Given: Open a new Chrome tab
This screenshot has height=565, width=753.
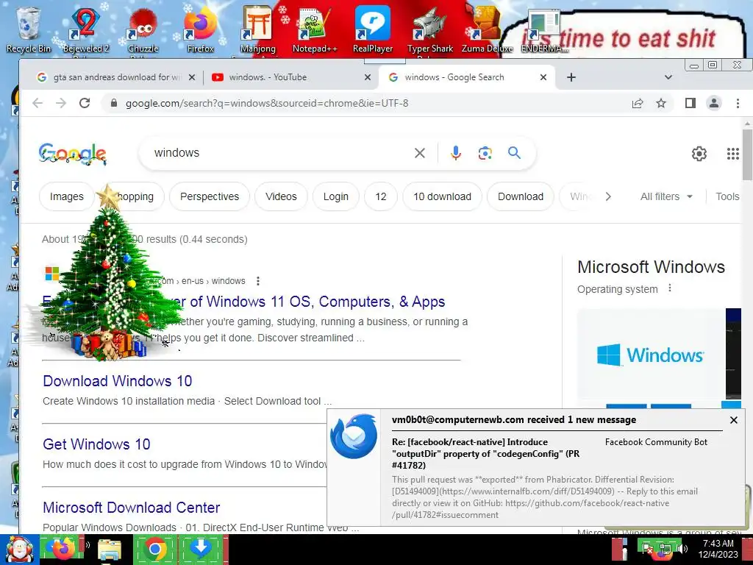Looking at the screenshot, I should point(571,77).
